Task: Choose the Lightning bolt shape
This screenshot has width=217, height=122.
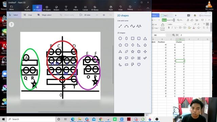Action: pyautogui.click(x=133, y=65)
